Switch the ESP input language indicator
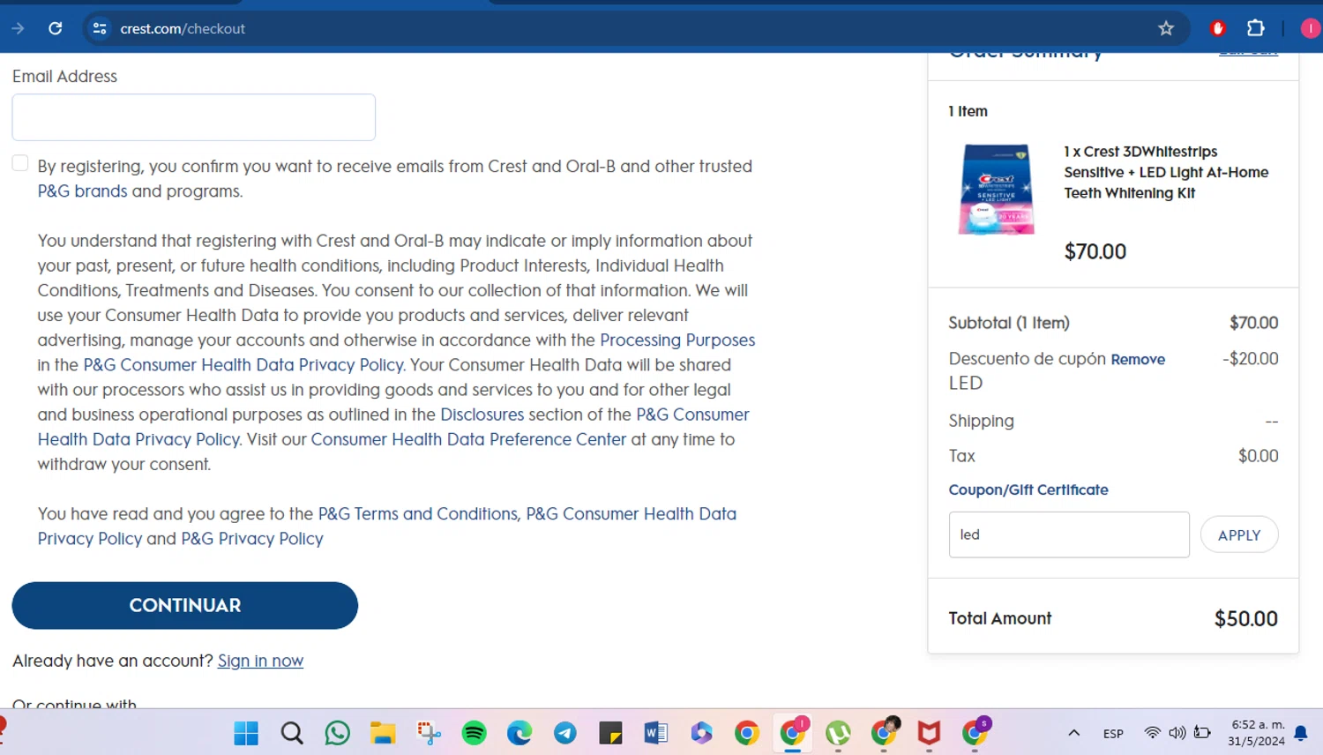Viewport: 1323px width, 755px height. [1113, 734]
